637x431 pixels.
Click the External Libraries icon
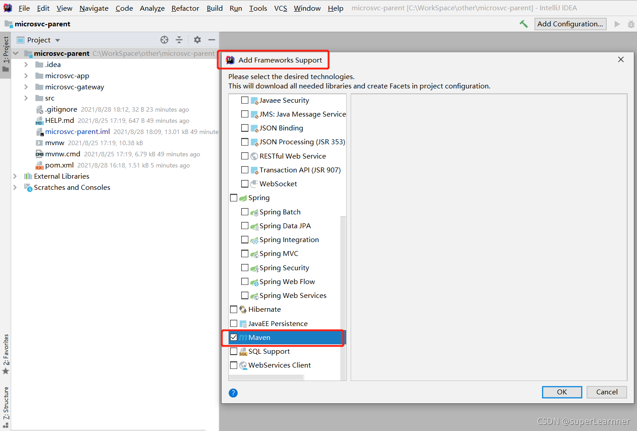click(x=28, y=176)
